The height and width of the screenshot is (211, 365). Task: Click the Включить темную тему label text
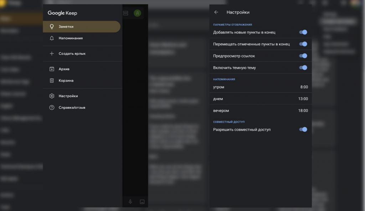click(x=235, y=68)
